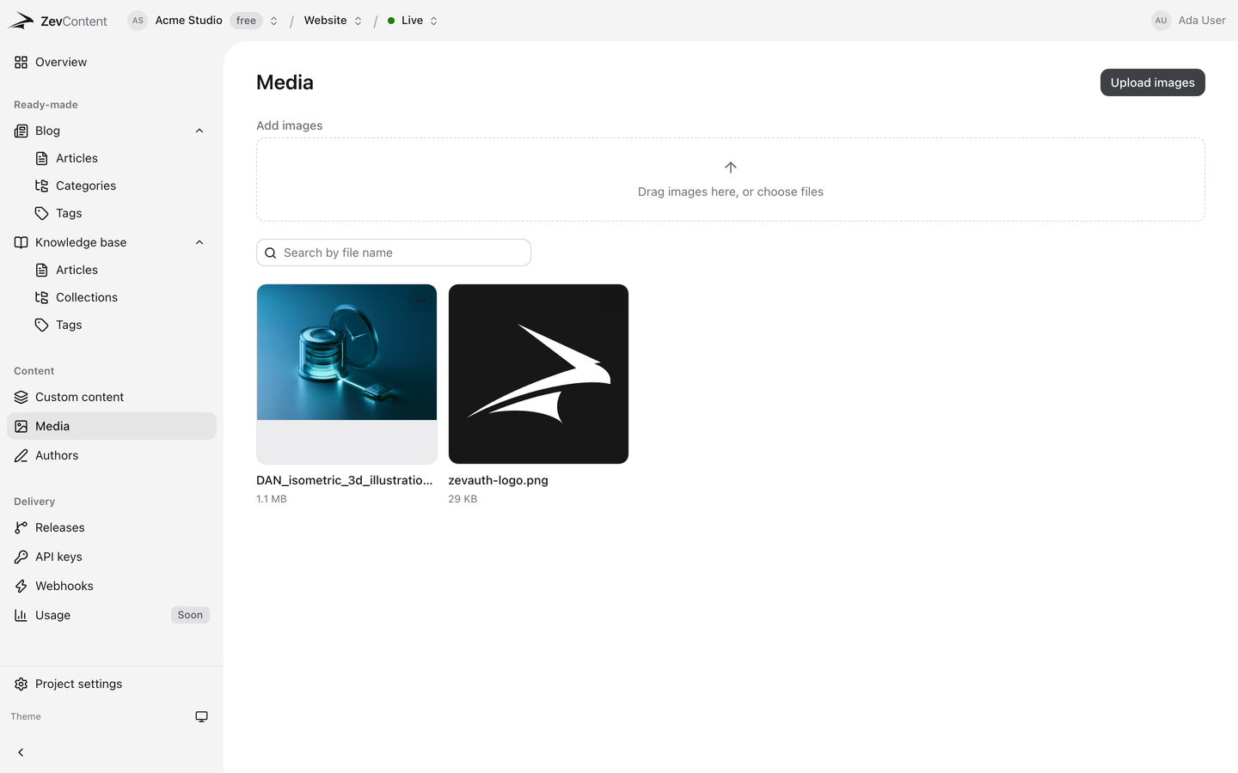Click the Categories tree icon
This screenshot has width=1238, height=773.
click(x=41, y=186)
